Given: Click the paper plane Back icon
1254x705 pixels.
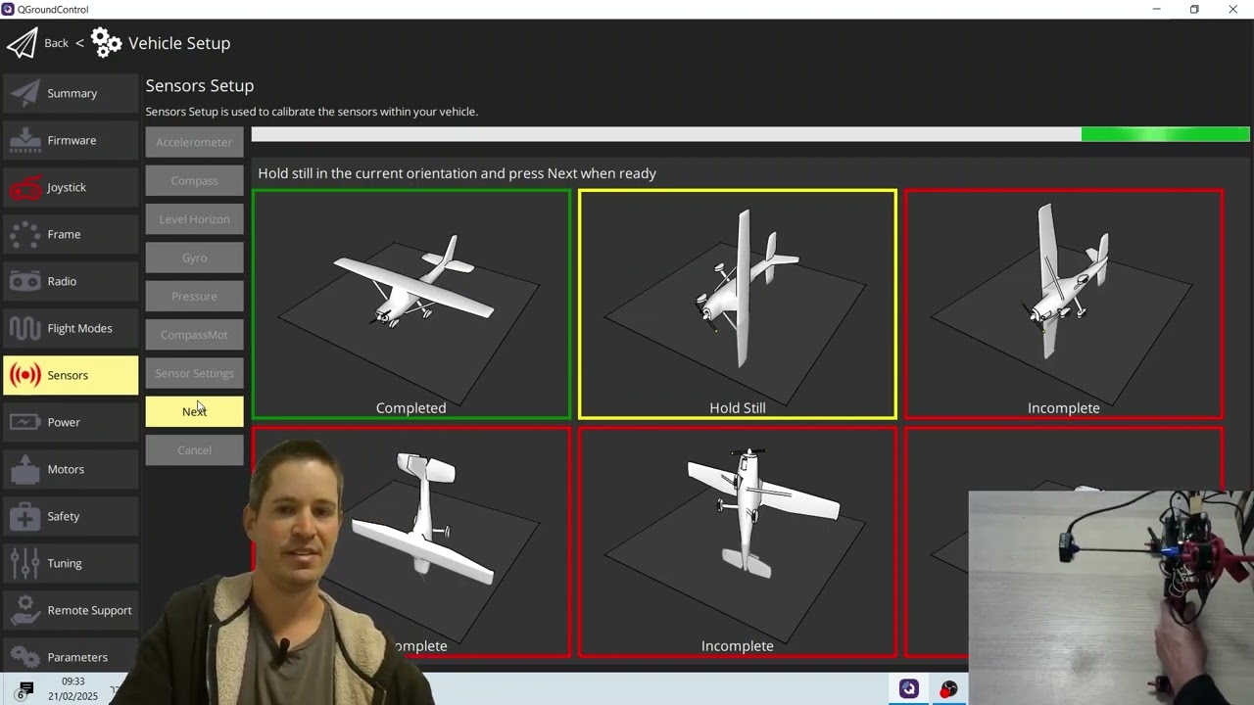Looking at the screenshot, I should pyautogui.click(x=22, y=43).
